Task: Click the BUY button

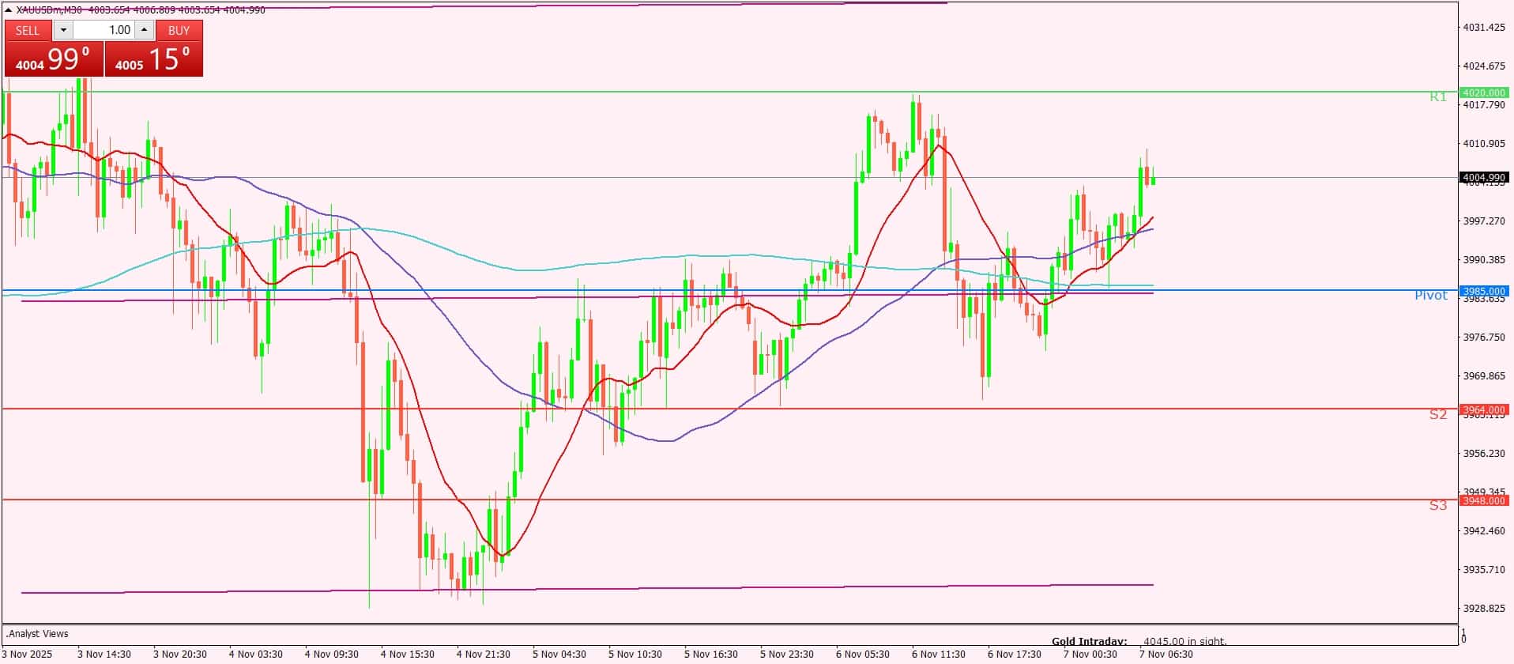Action: pos(179,30)
